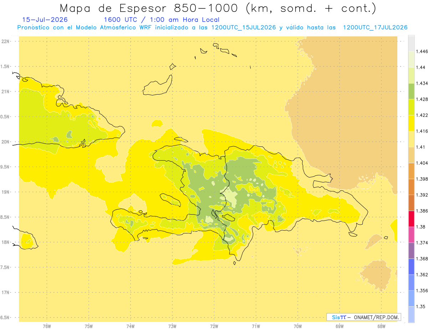Click the longitude label "70W"
The image size is (428, 331).
click(298, 326)
